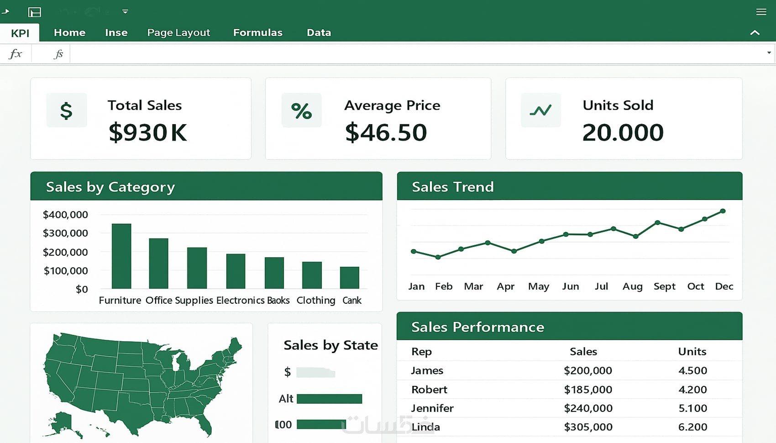Screen dimensions: 776x443
Task: Click the Sales column header in Sales Performance
Action: click(x=583, y=351)
